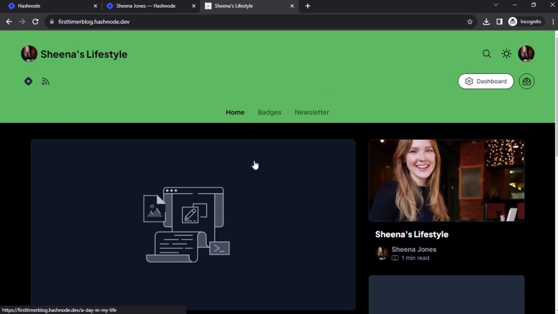
Task: Open the Sheena's Lifestyle post title link
Action: 412,234
